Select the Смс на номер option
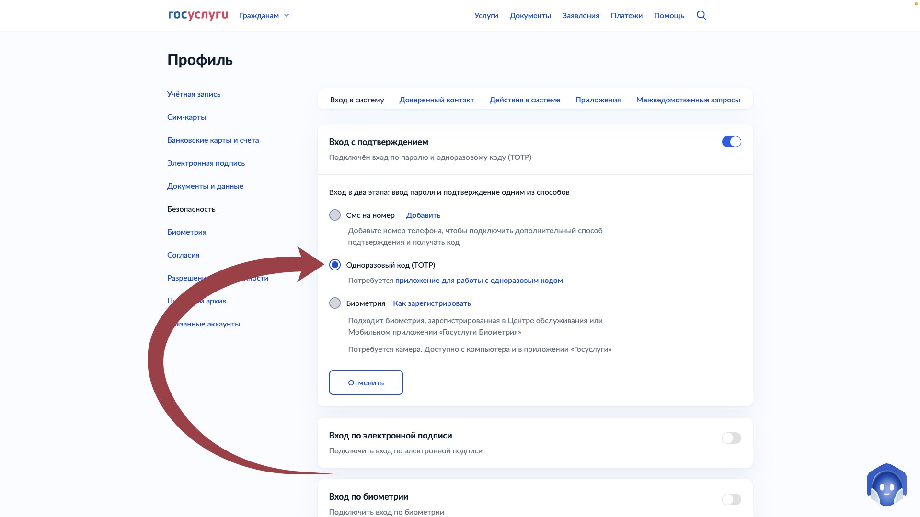Image resolution: width=920 pixels, height=517 pixels. coord(335,215)
